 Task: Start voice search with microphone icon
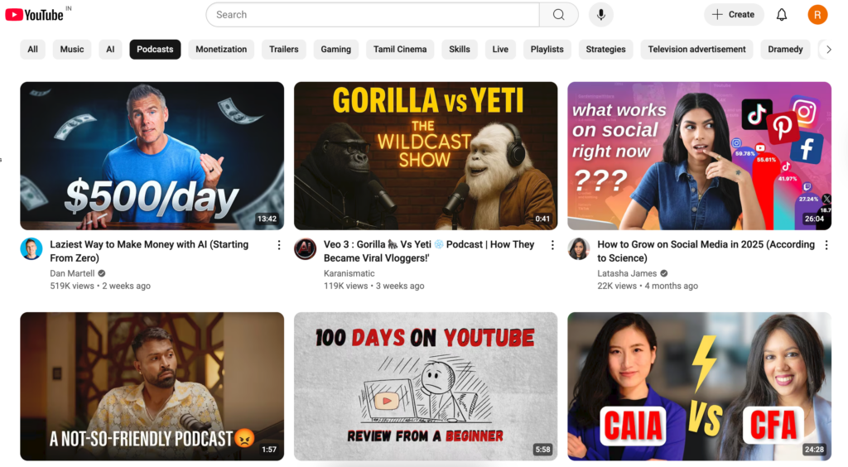coord(601,15)
